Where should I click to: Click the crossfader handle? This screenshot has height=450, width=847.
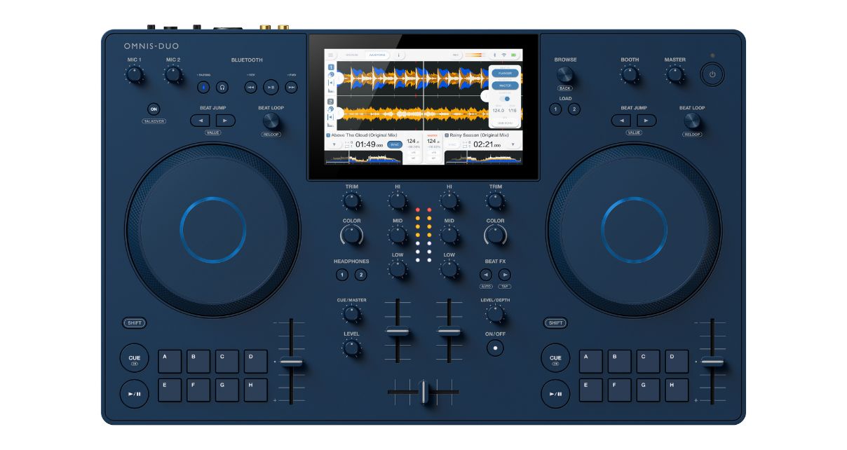pos(423,391)
